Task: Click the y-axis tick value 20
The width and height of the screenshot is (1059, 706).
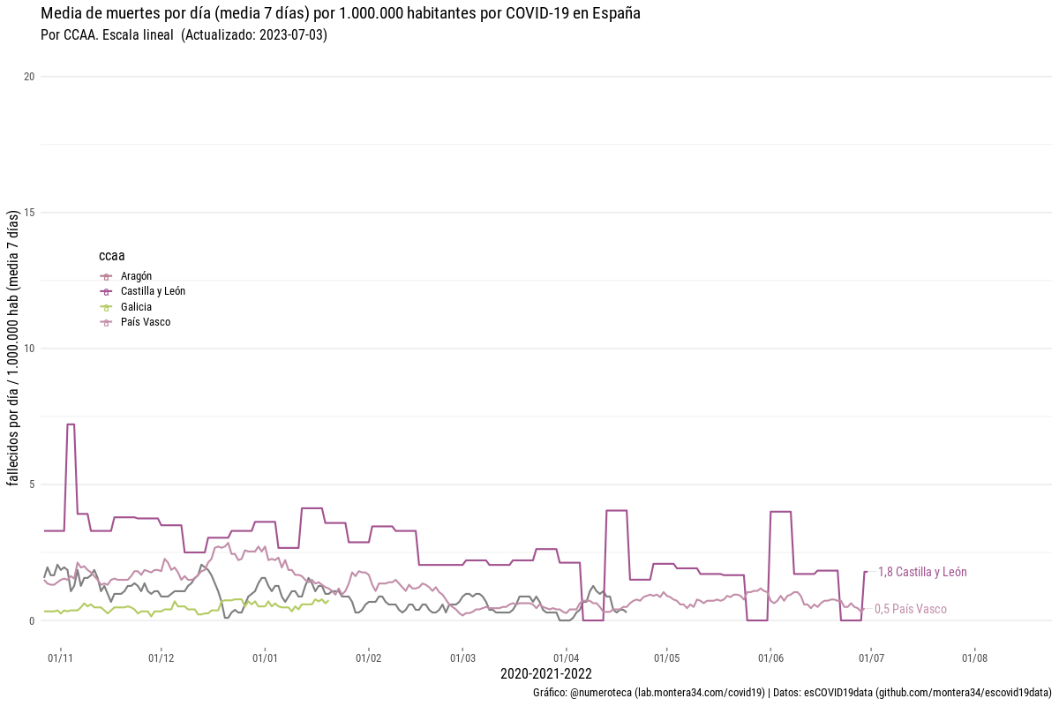Action: [x=29, y=77]
